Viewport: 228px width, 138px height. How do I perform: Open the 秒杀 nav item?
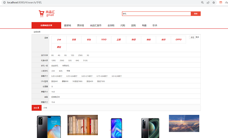pyautogui.click(x=155, y=25)
